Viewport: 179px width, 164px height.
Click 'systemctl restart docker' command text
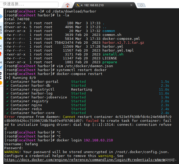click(x=82, y=70)
